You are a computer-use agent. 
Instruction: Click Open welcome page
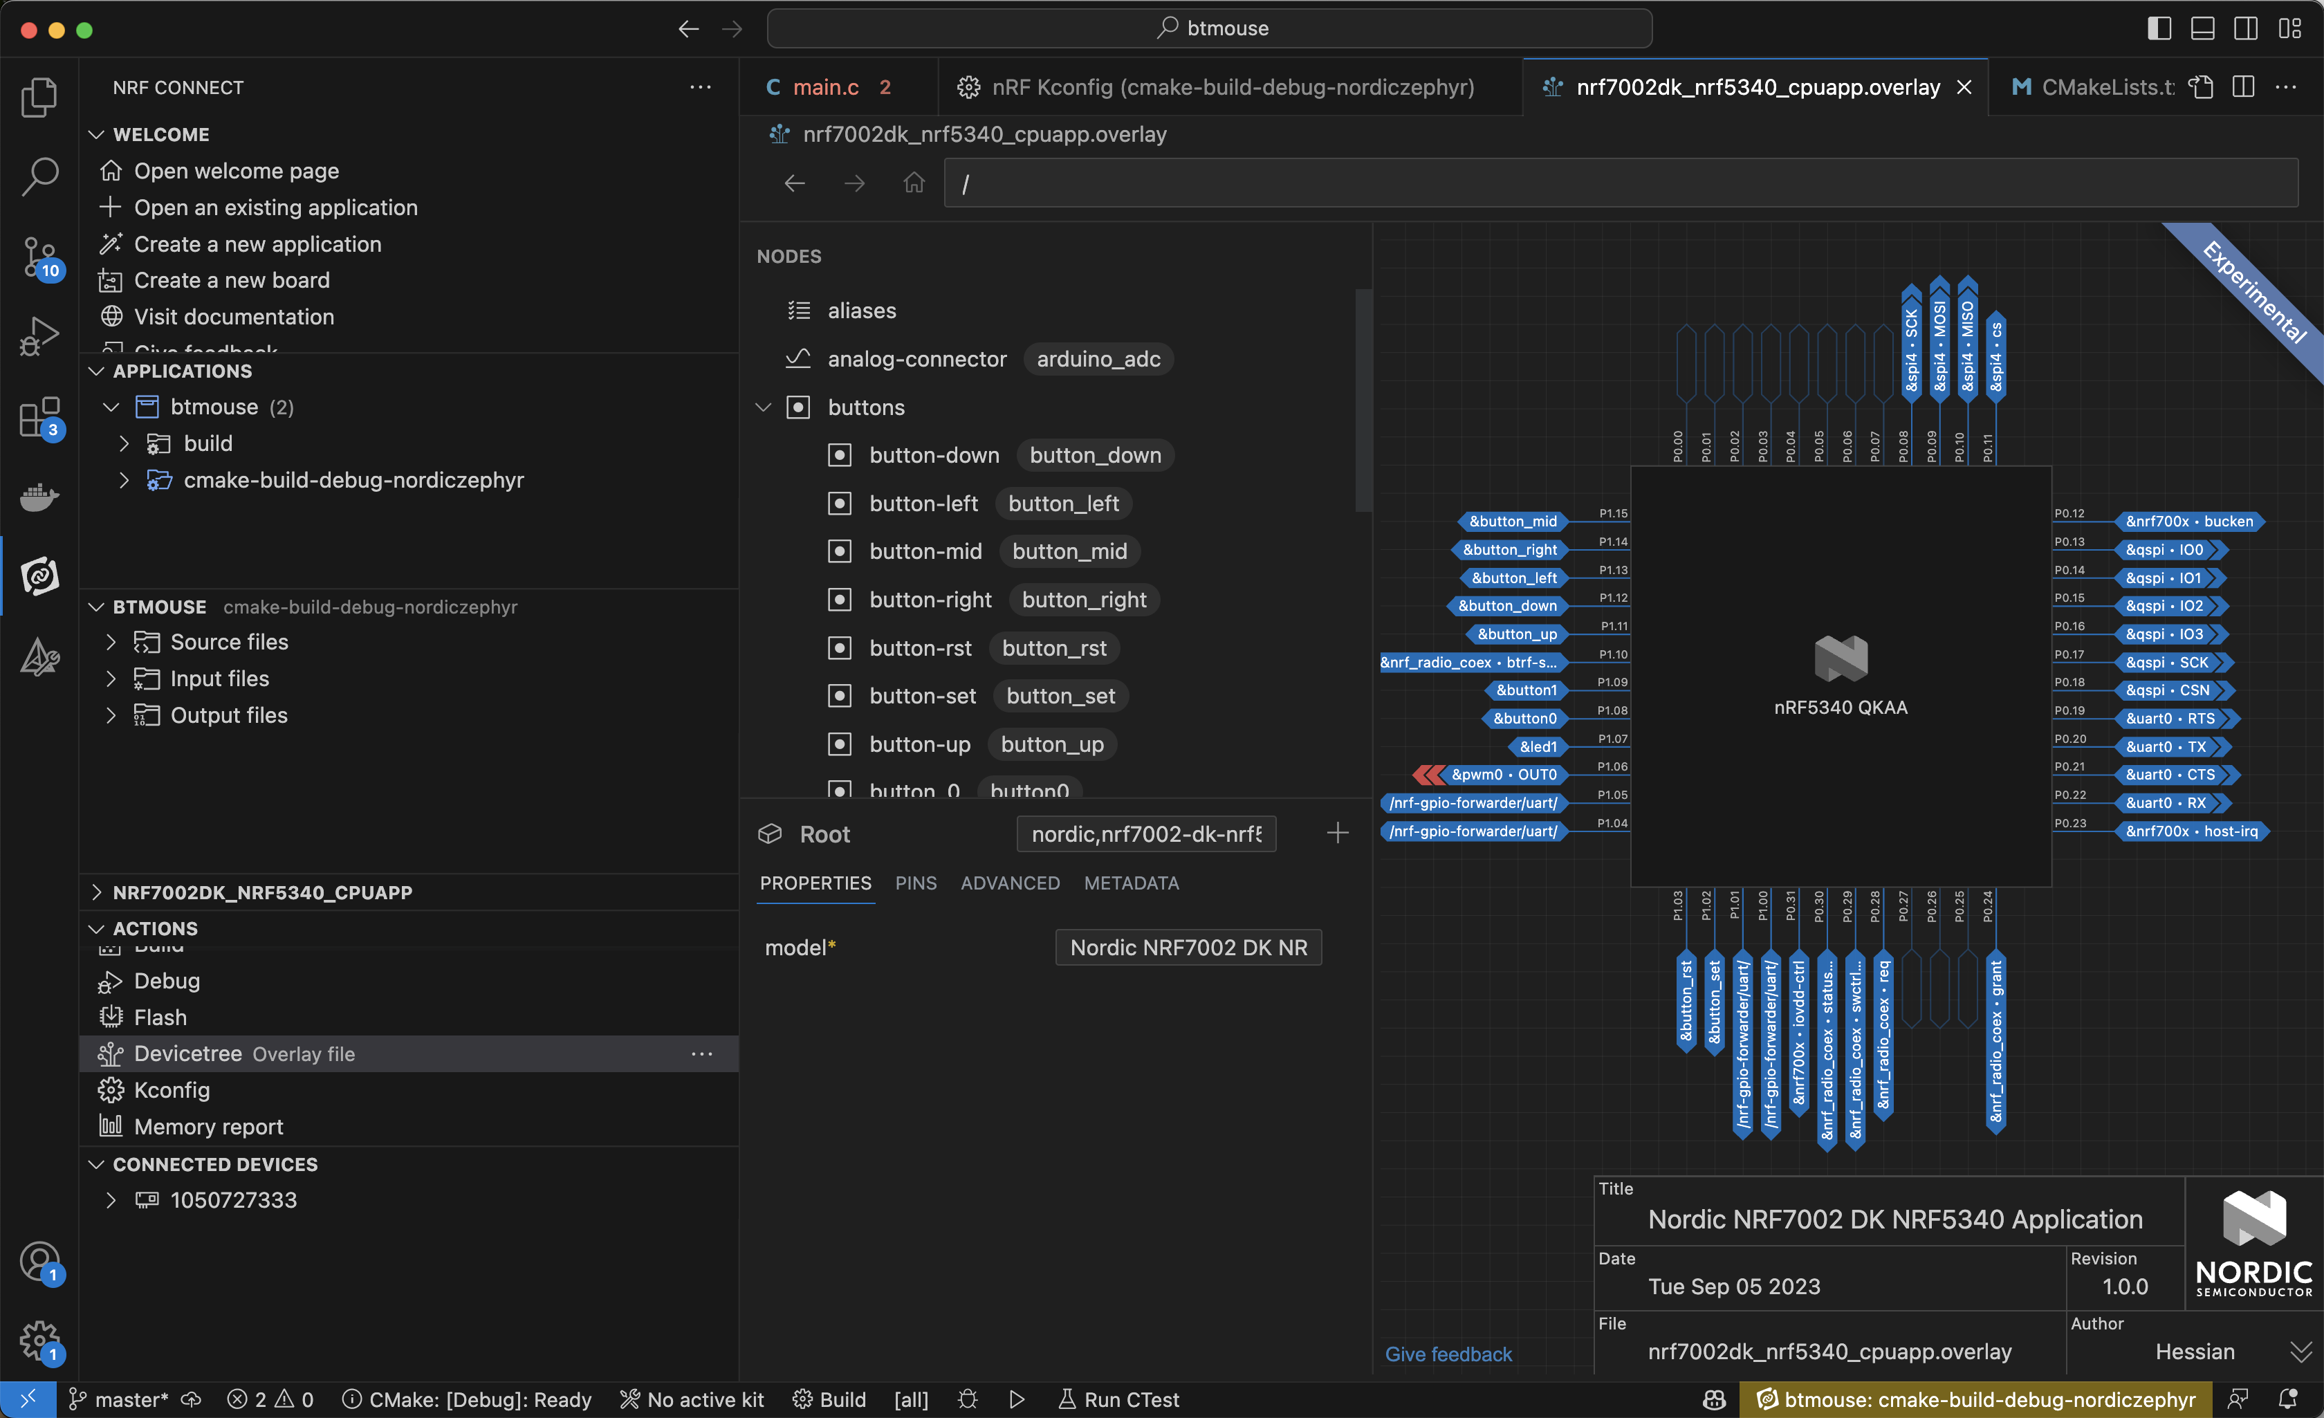point(237,171)
